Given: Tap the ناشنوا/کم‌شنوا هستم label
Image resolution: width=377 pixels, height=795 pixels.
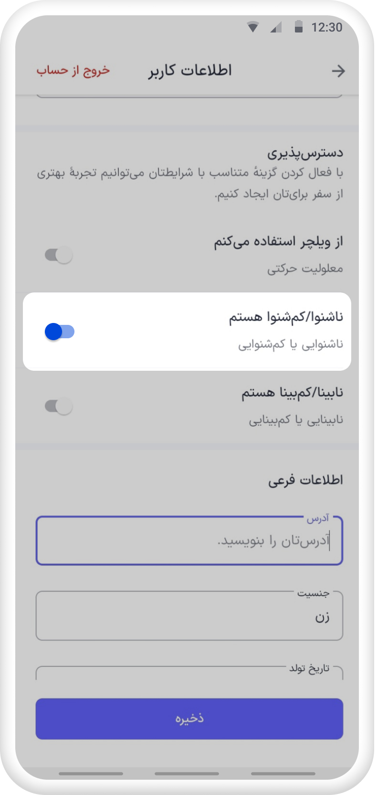Looking at the screenshot, I should (x=286, y=317).
